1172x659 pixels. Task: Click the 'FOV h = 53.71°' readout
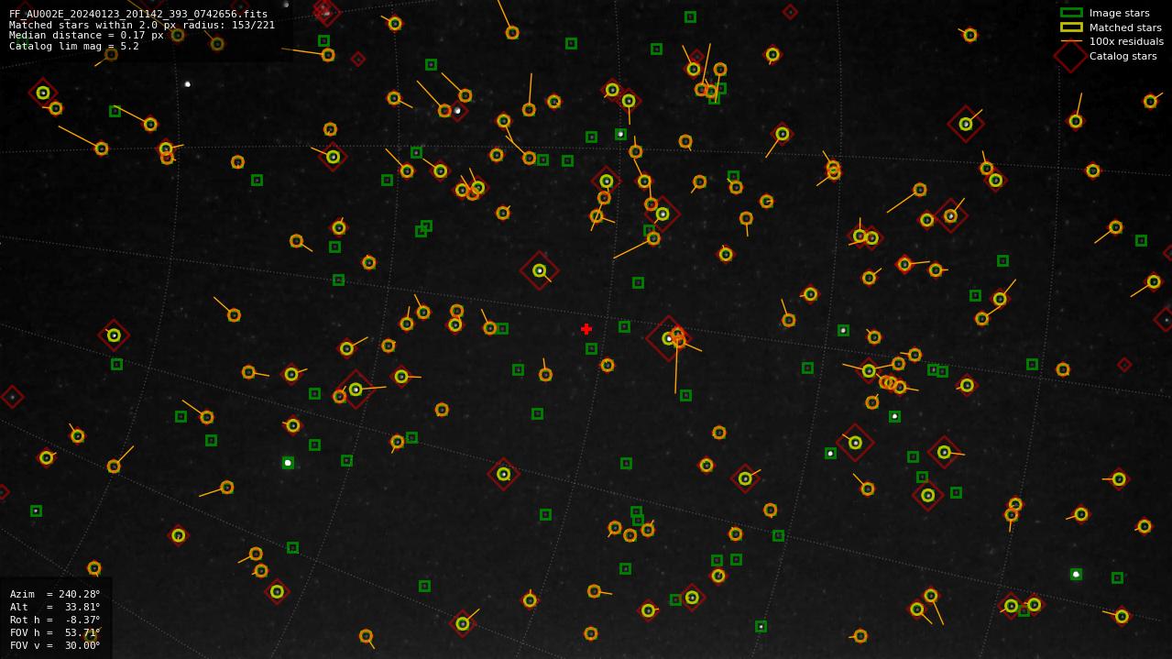(55, 632)
